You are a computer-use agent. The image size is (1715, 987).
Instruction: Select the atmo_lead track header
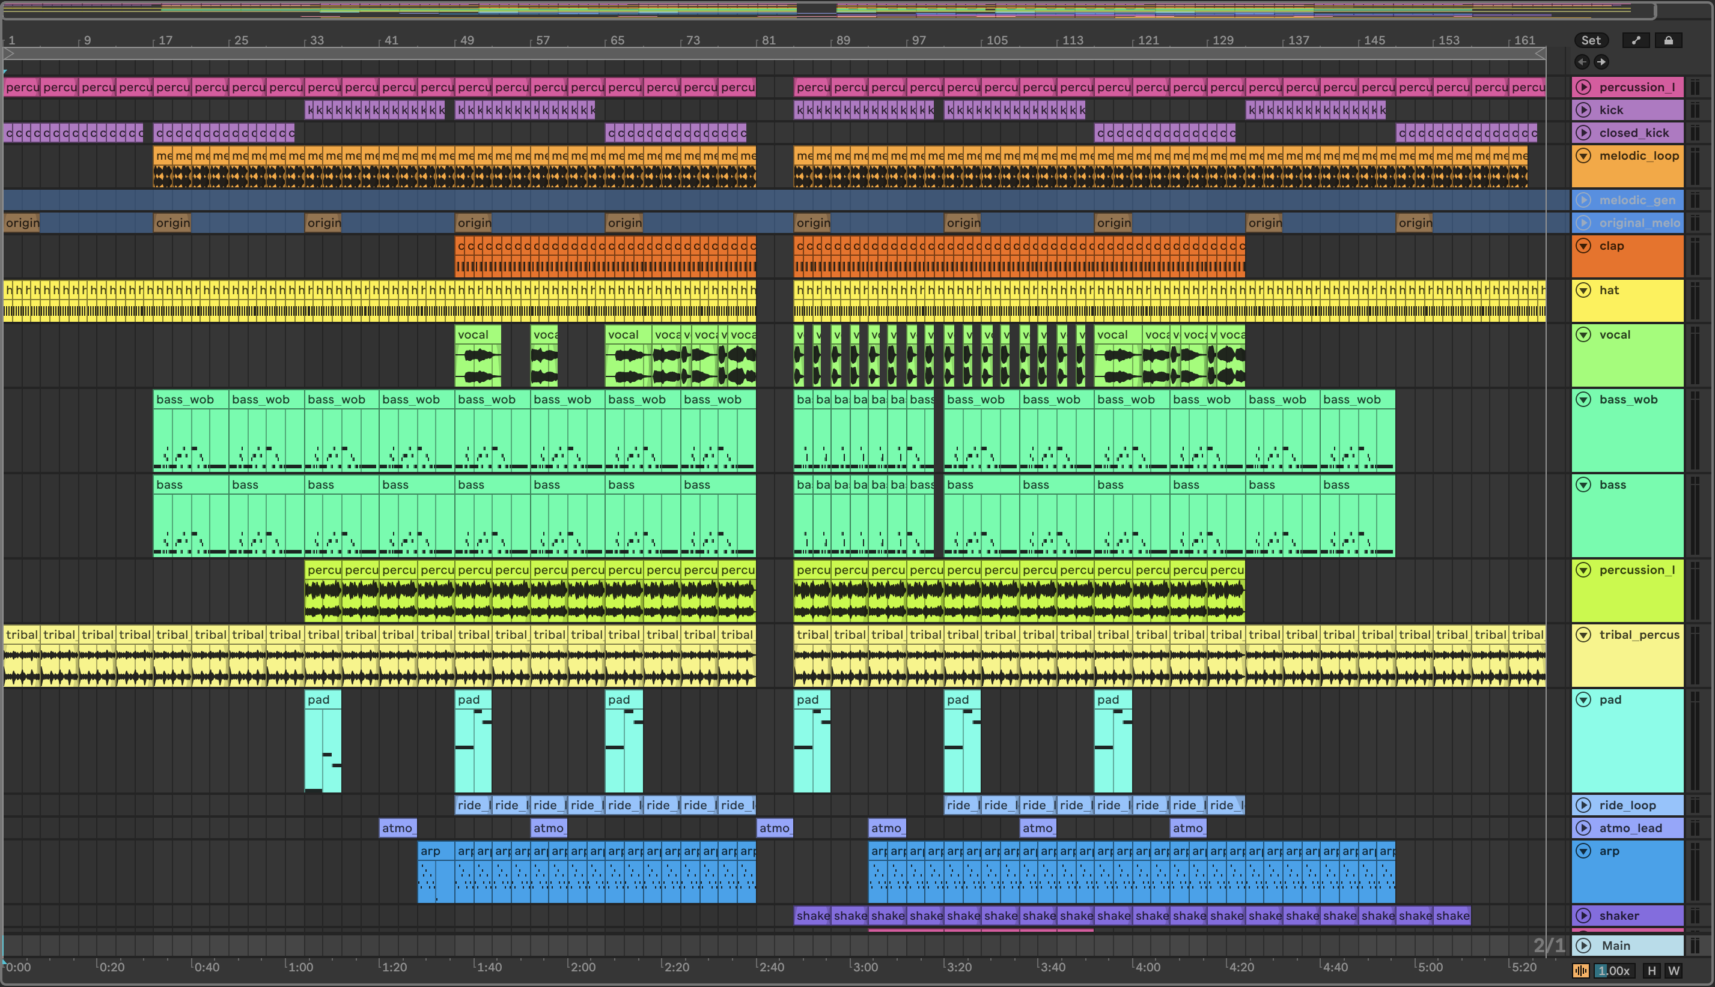[1630, 829]
